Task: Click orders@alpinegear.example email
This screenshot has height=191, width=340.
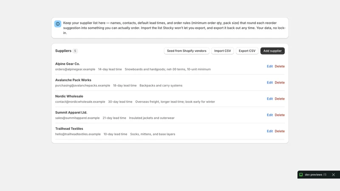Action: tap(75, 69)
